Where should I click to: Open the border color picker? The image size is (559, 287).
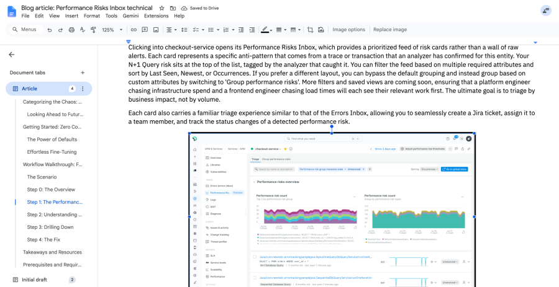pos(266,30)
